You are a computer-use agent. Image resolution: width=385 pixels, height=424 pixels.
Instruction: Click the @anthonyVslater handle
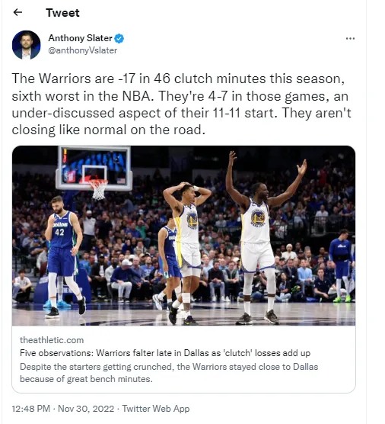[x=83, y=50]
